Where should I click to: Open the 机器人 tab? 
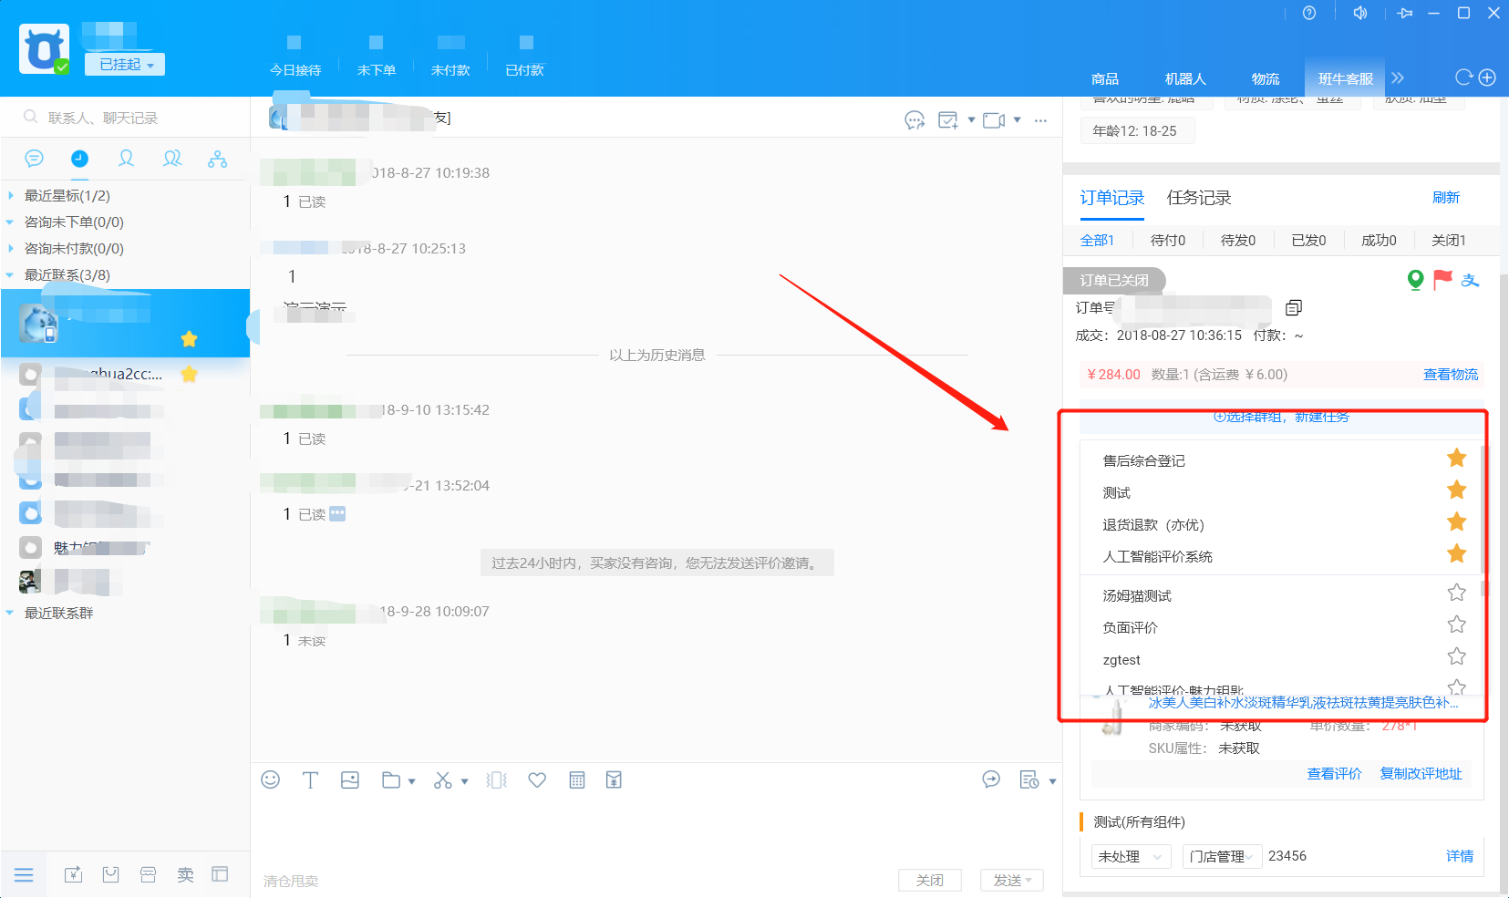(1184, 79)
